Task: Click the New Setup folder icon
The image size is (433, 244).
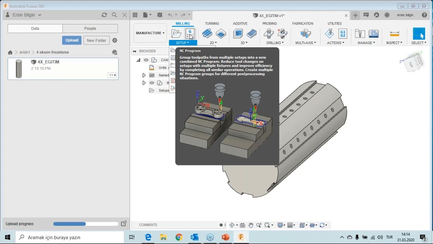Action: coord(176,34)
